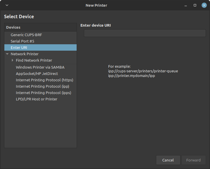Select the Find Network Printer item
210x169 pixels.
[x=34, y=60]
